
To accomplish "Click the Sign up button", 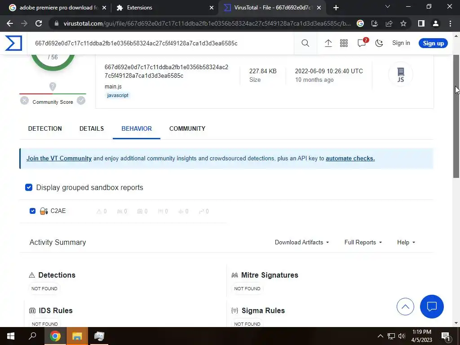I will point(433,43).
